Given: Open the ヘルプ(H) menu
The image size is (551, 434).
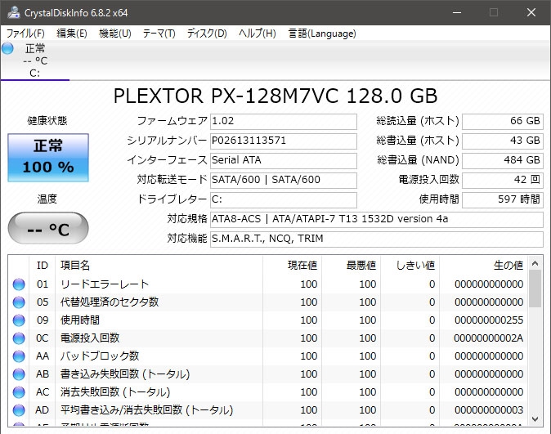Looking at the screenshot, I should (258, 34).
